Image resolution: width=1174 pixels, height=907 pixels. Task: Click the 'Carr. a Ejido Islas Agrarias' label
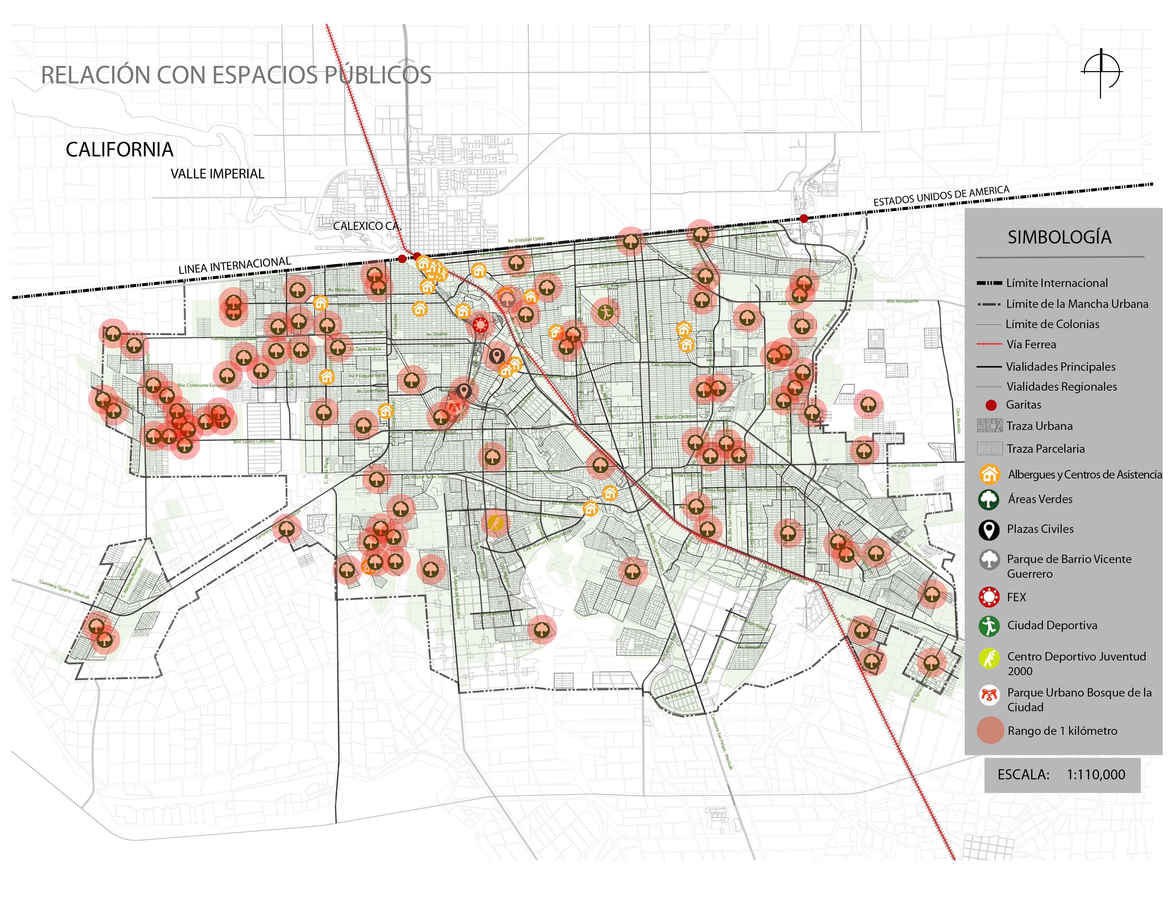coord(913,465)
